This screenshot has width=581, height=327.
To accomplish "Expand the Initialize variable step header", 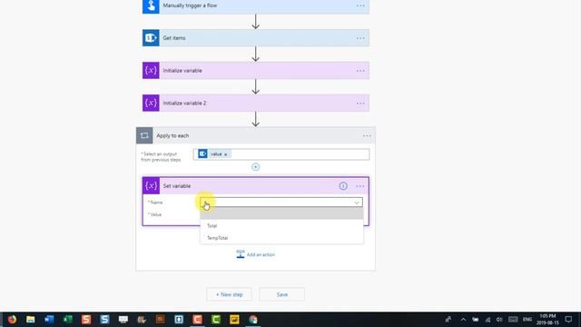I will (x=256, y=71).
